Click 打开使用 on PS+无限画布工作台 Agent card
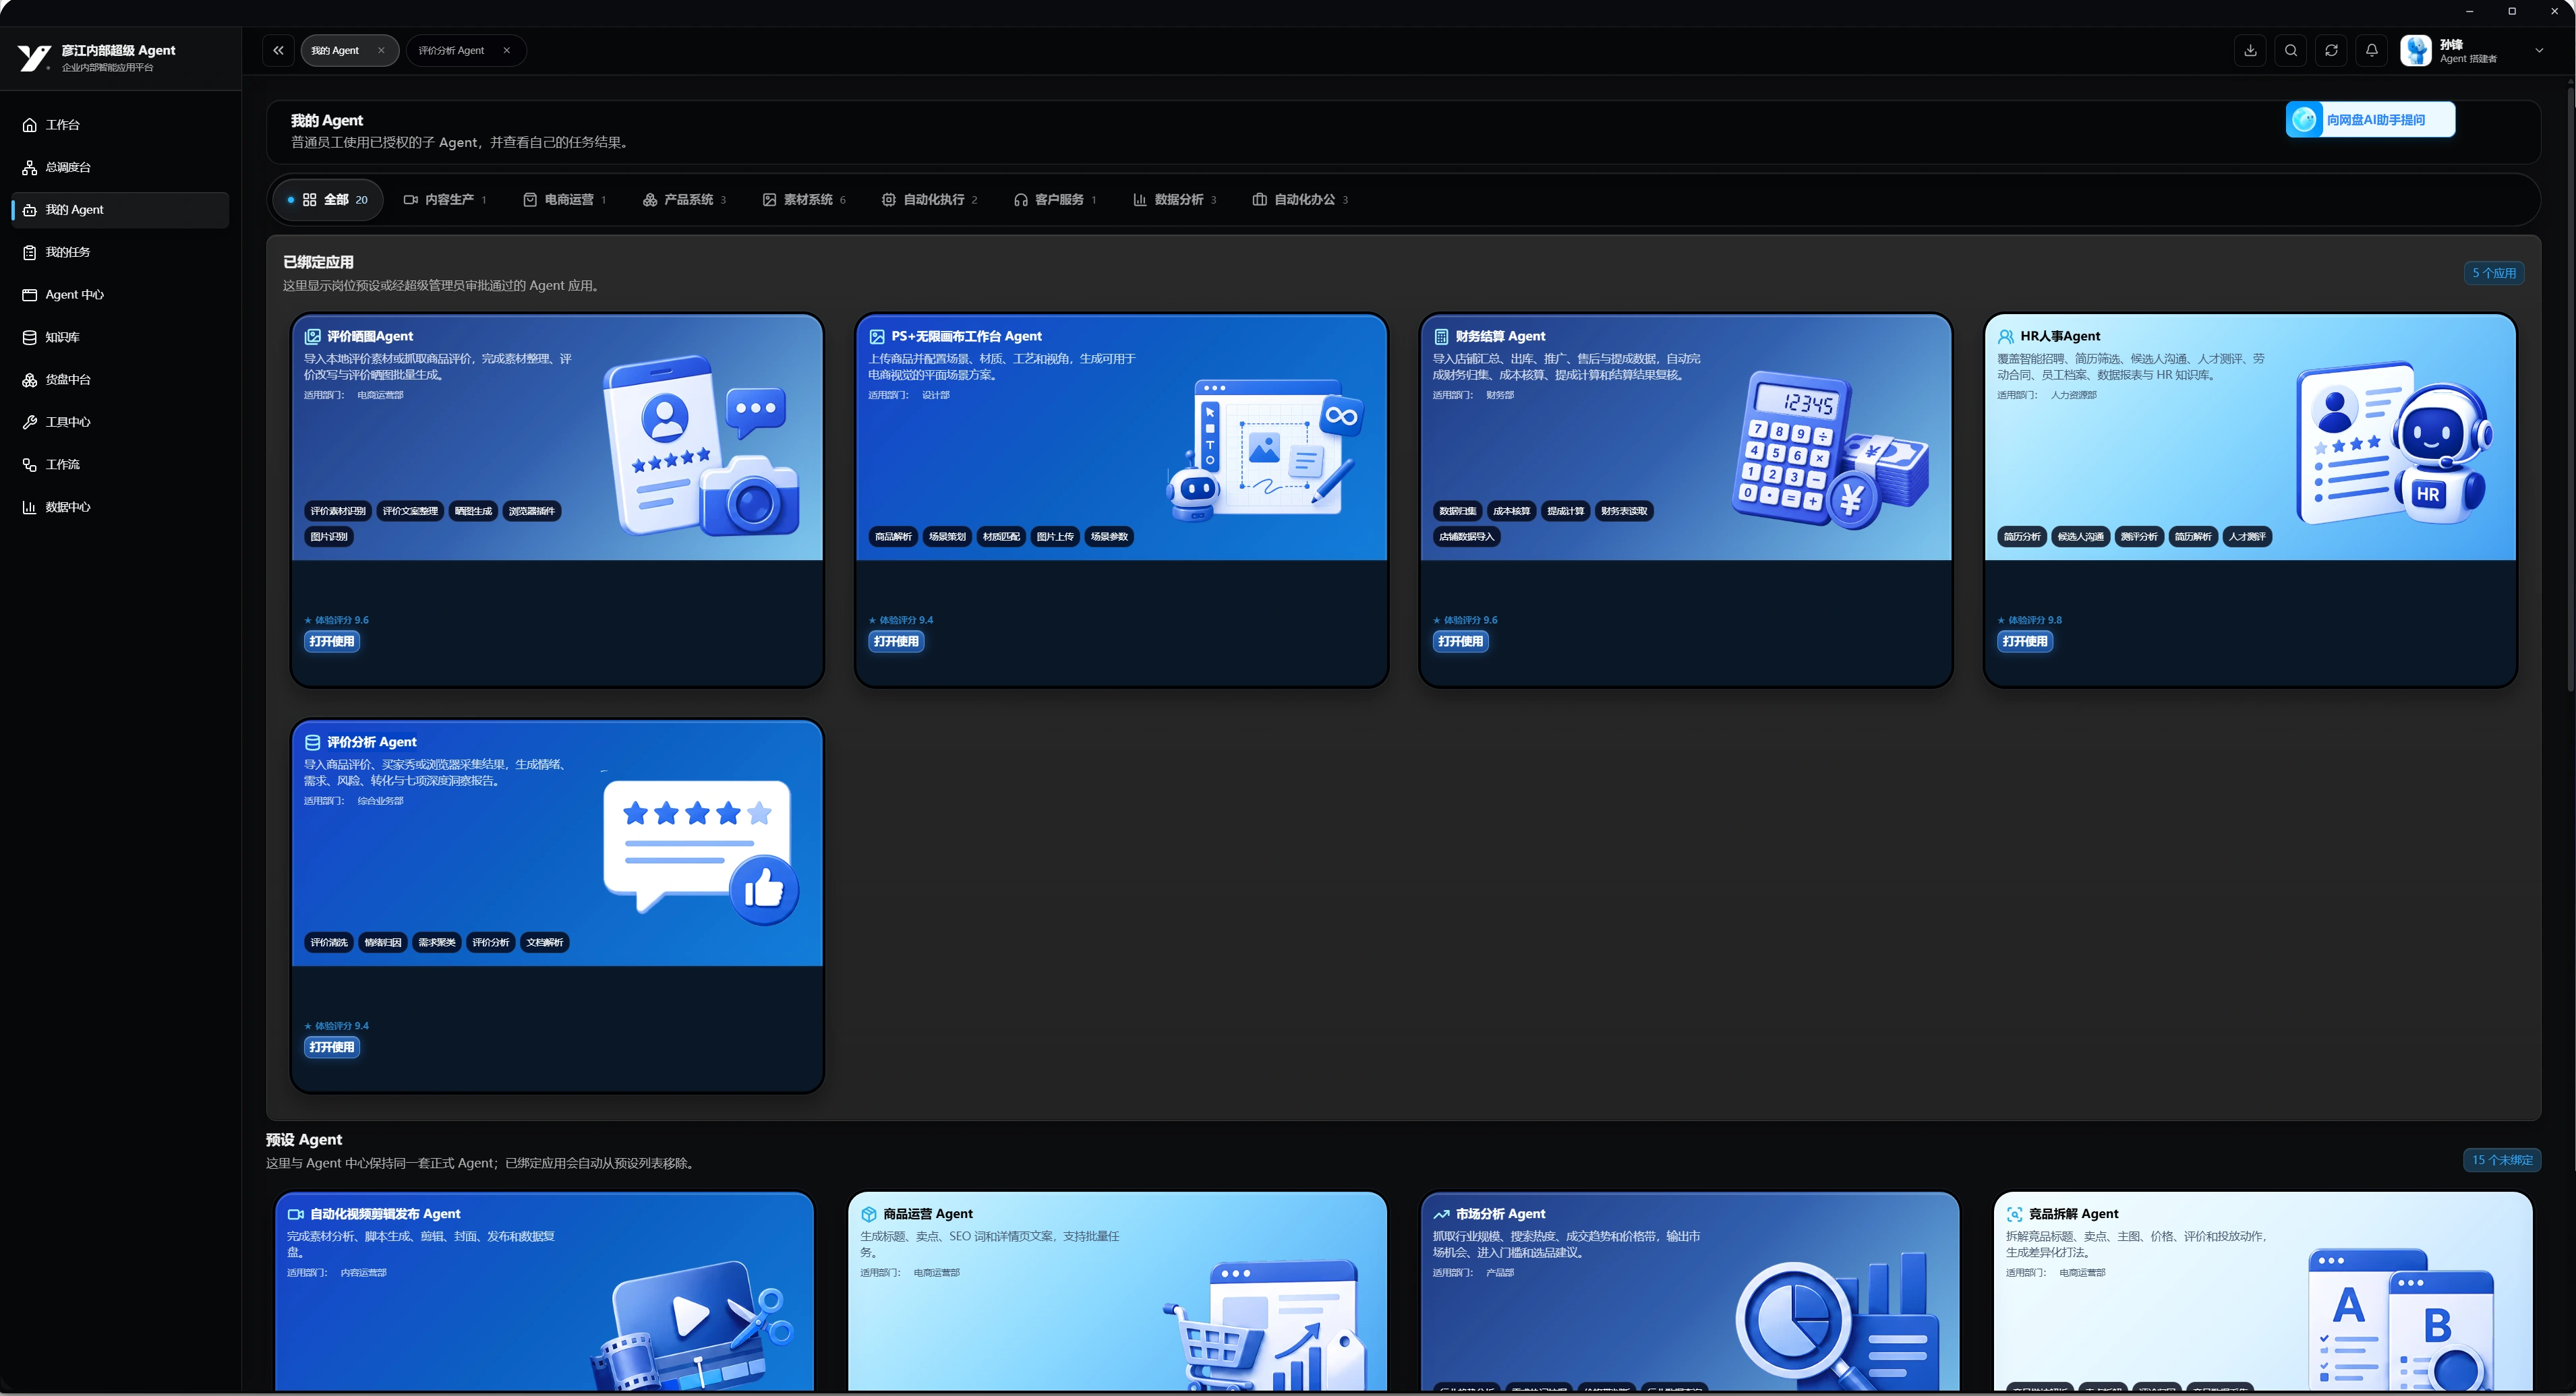The image size is (2576, 1396). click(896, 642)
